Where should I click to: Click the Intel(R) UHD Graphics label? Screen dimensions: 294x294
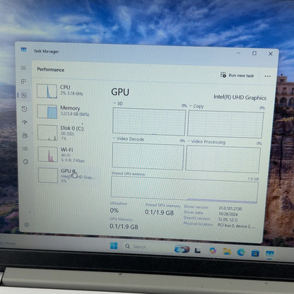click(x=240, y=98)
